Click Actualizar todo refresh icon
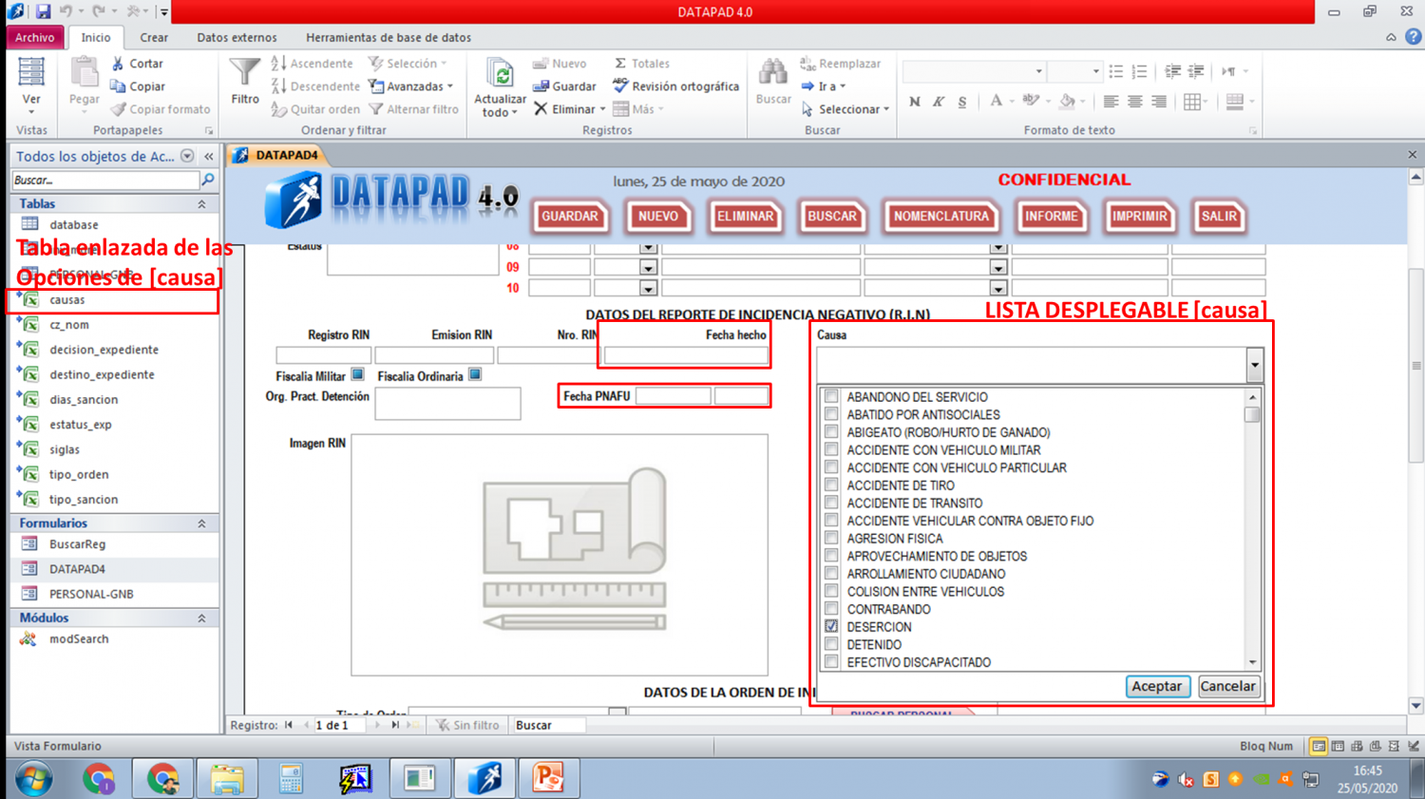Viewport: 1425px width, 799px height. (x=500, y=73)
